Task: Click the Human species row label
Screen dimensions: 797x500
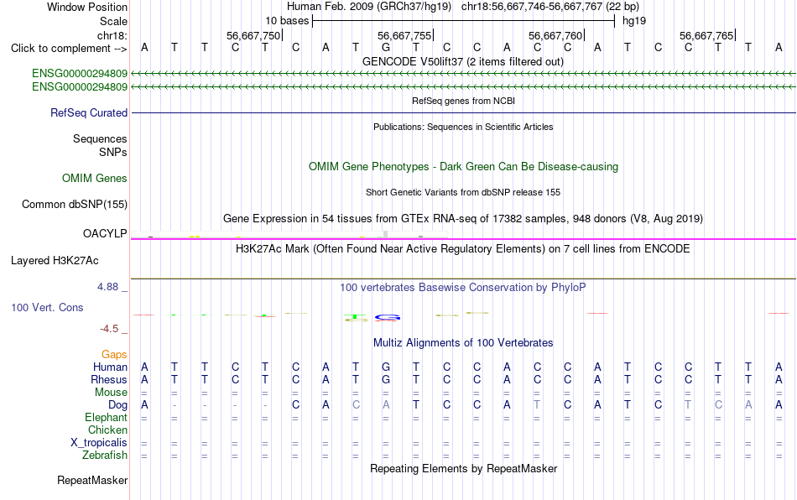Action: tap(110, 367)
